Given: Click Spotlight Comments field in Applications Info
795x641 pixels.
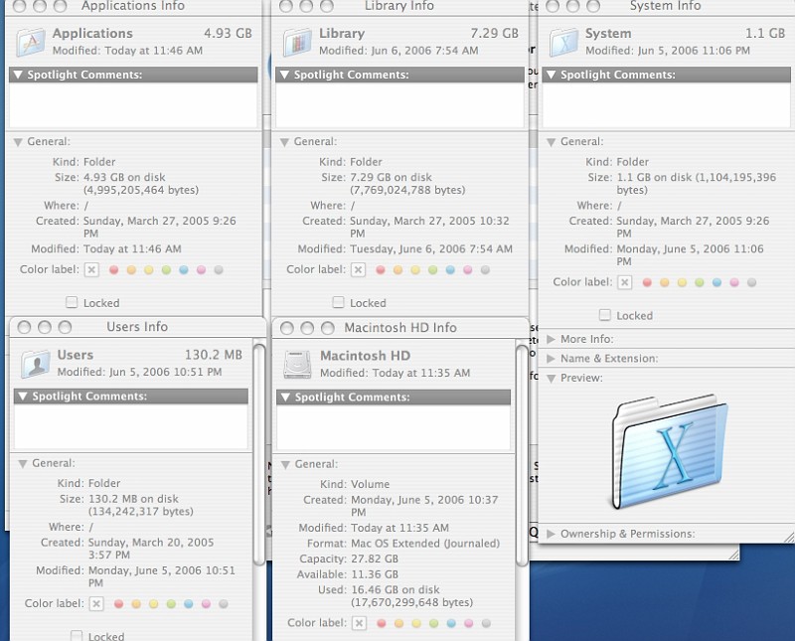Looking at the screenshot, I should pyautogui.click(x=133, y=105).
